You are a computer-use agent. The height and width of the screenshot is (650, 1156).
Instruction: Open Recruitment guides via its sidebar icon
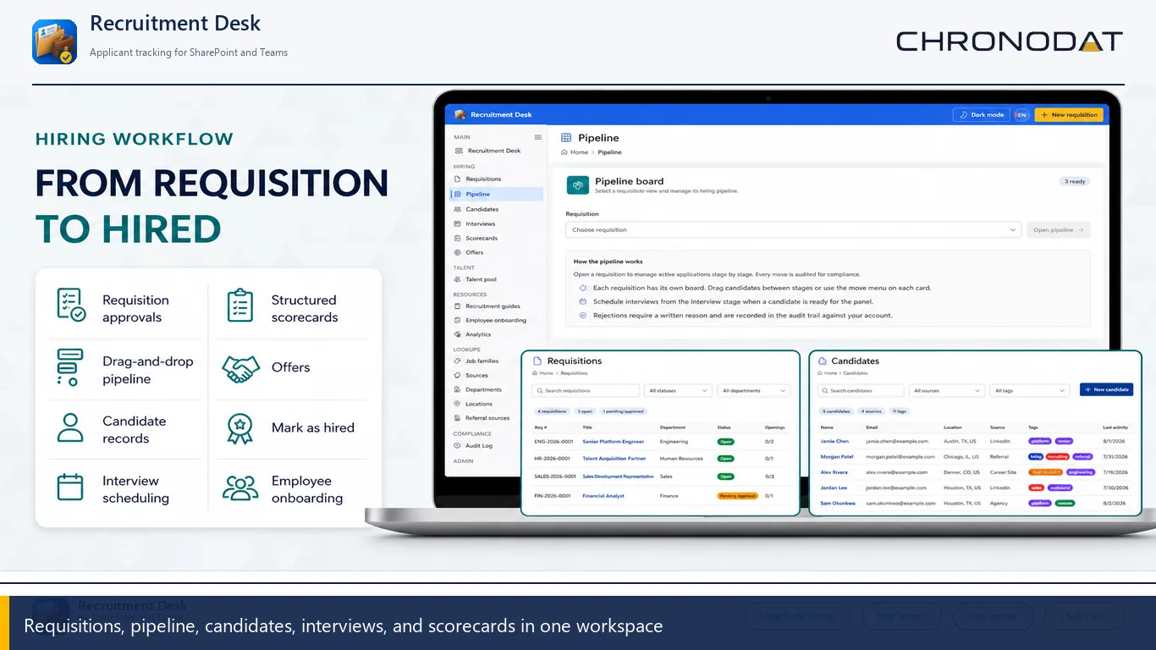coord(458,306)
